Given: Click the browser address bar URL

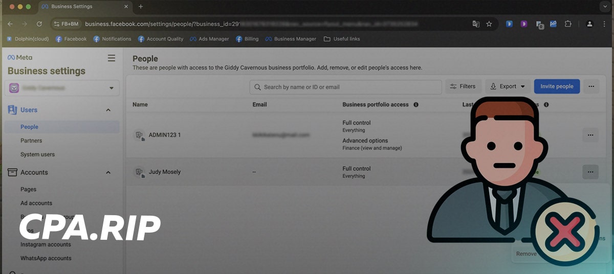Looking at the screenshot, I should [x=251, y=24].
